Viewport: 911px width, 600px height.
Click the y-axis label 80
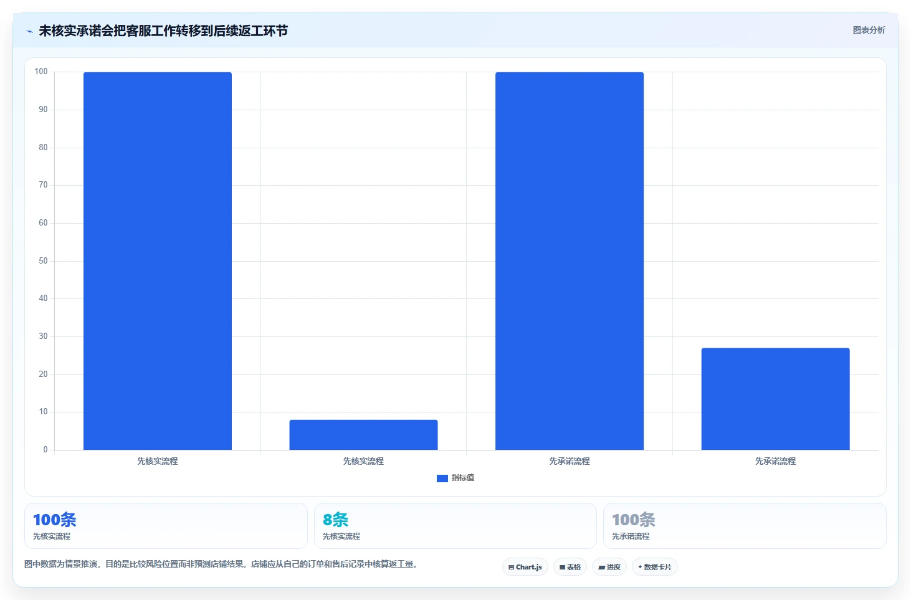click(43, 148)
